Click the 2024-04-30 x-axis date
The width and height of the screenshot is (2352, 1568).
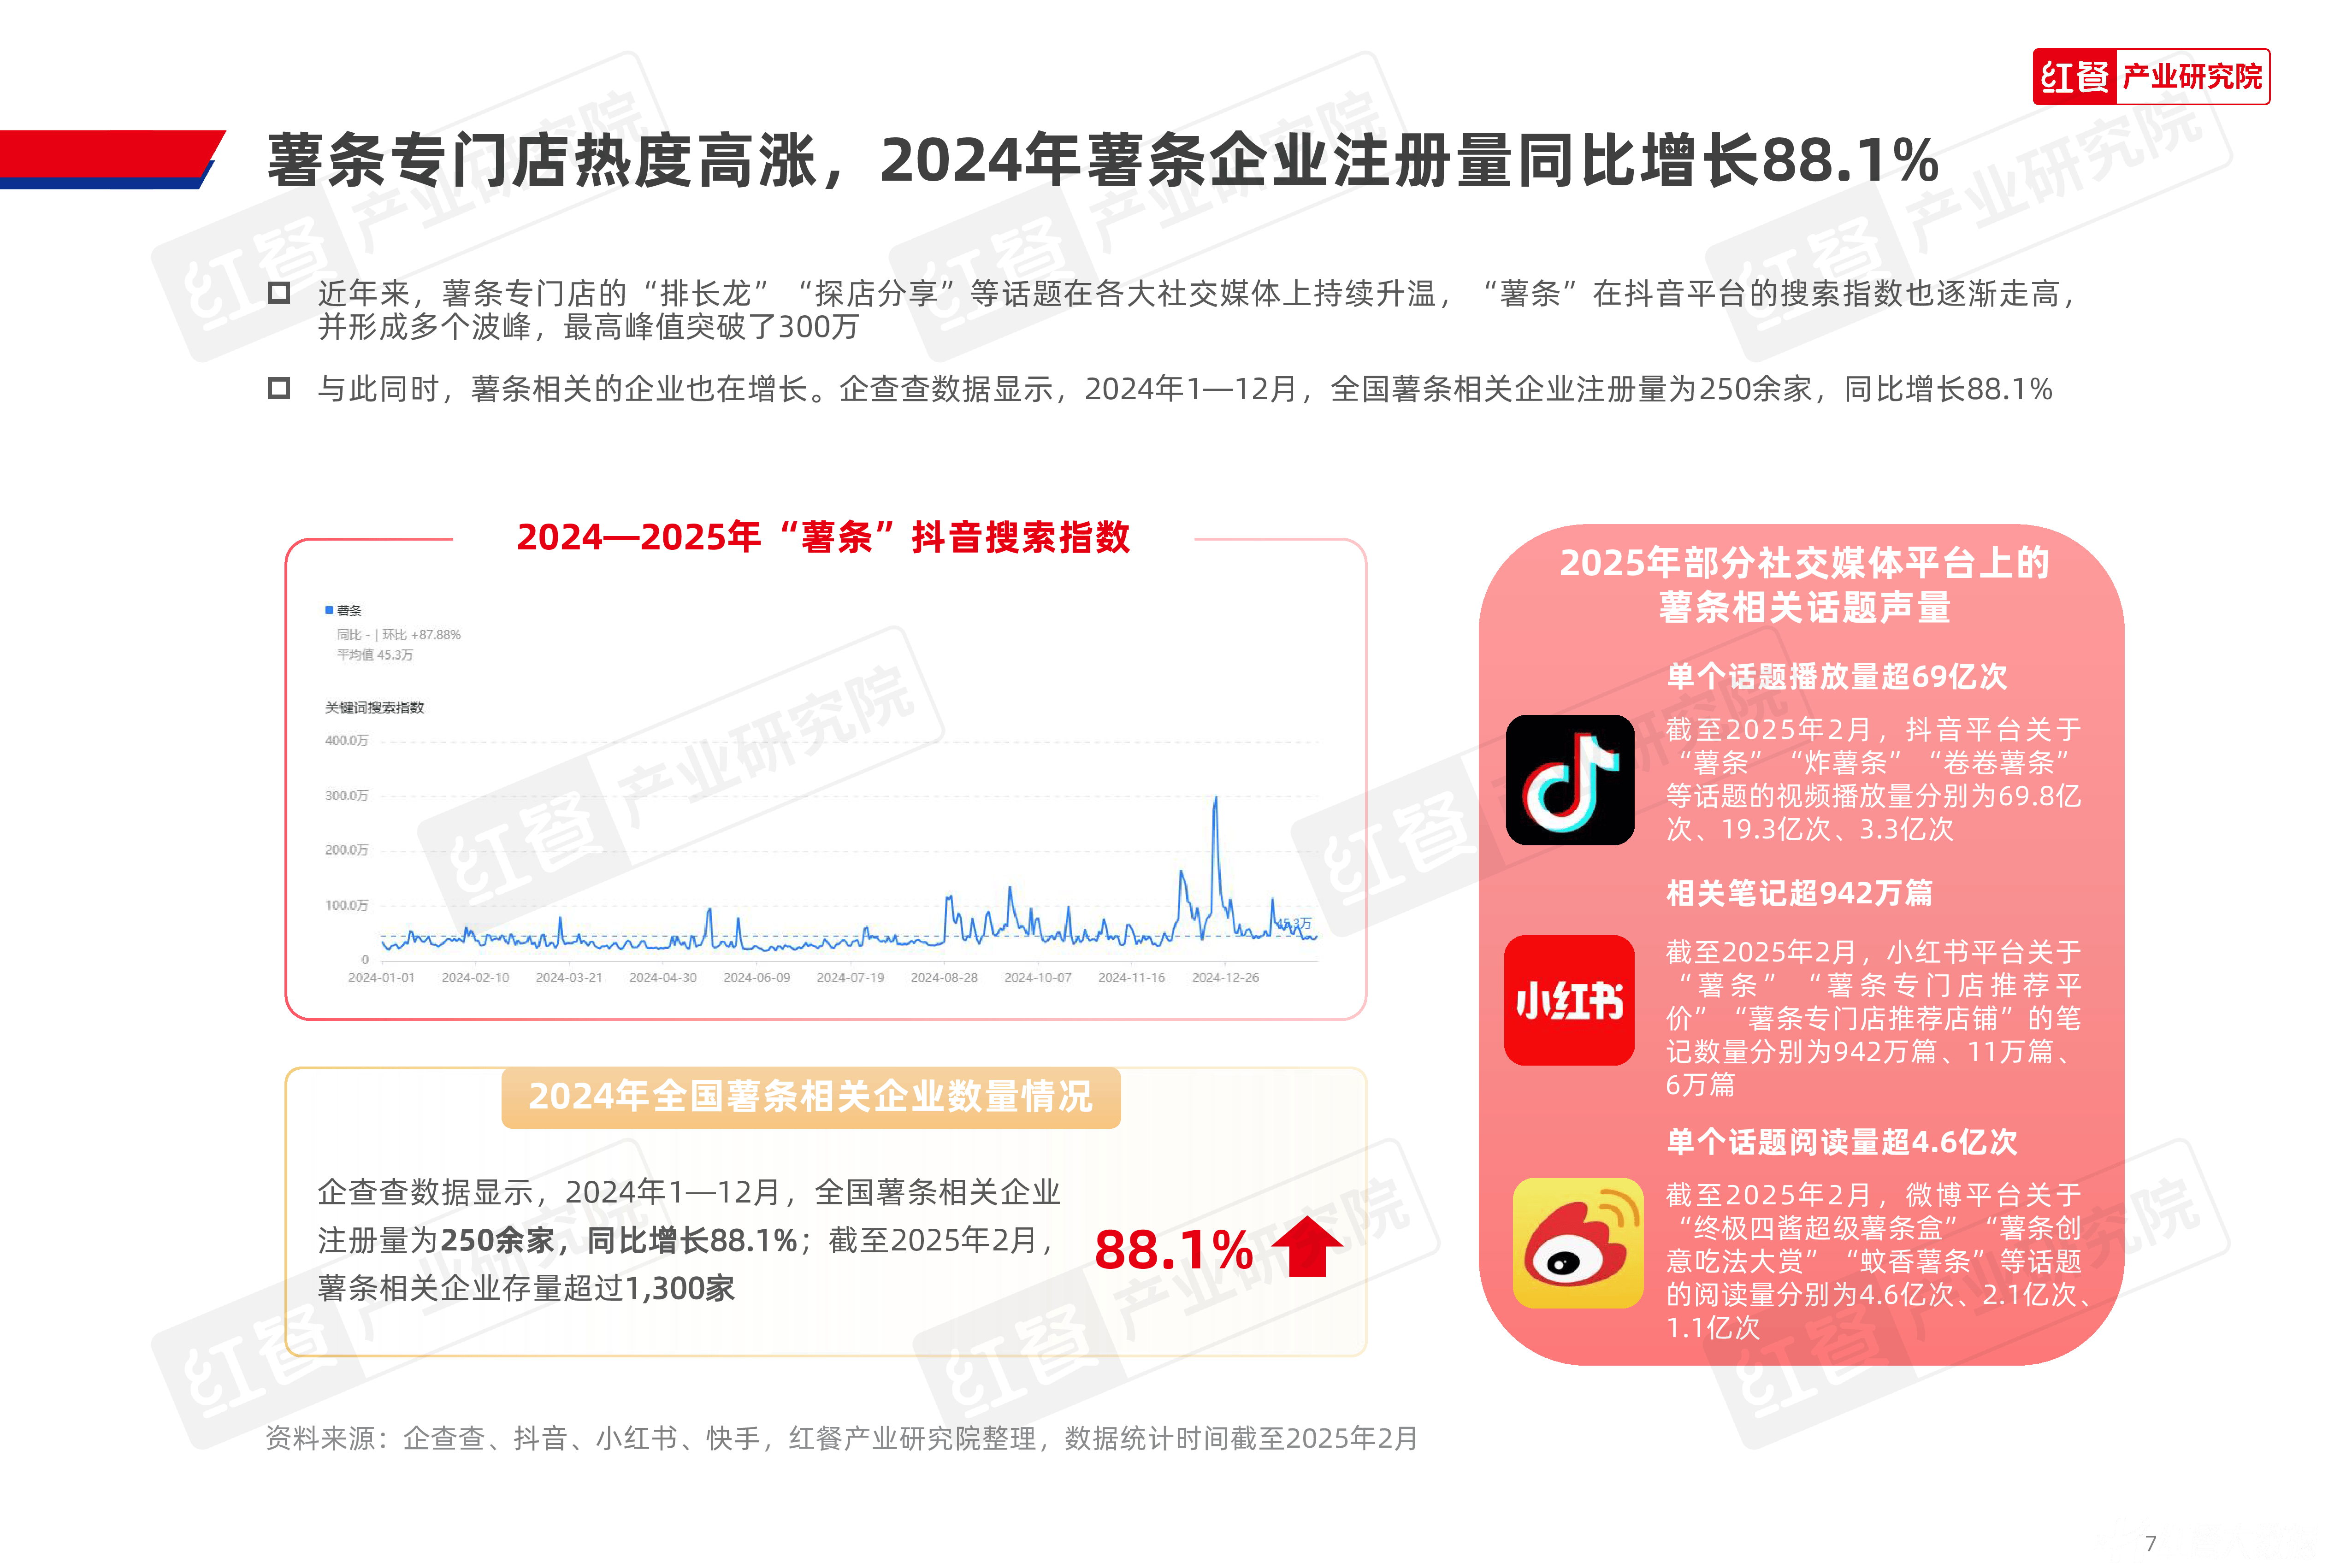(x=663, y=977)
